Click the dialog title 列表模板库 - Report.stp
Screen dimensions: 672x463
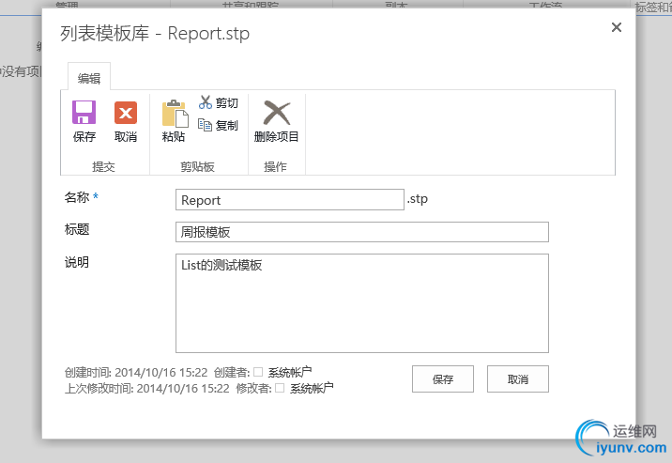coord(155,33)
